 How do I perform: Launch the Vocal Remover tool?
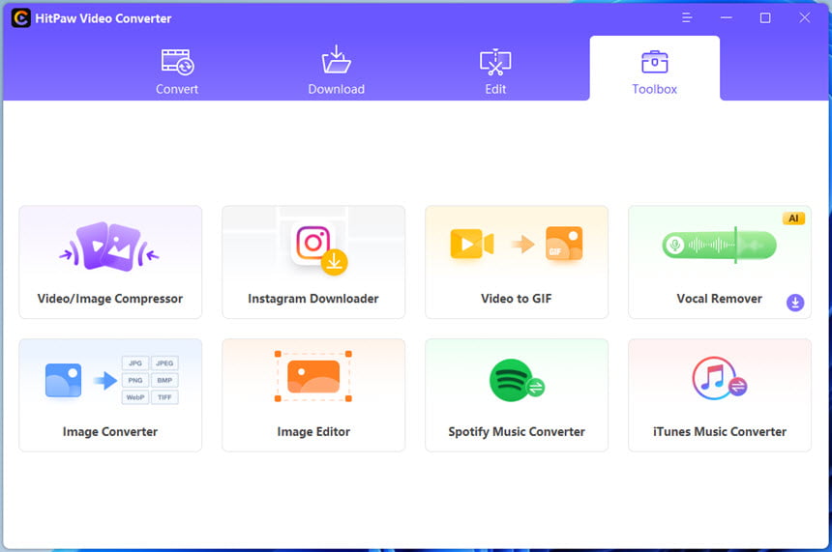click(720, 262)
